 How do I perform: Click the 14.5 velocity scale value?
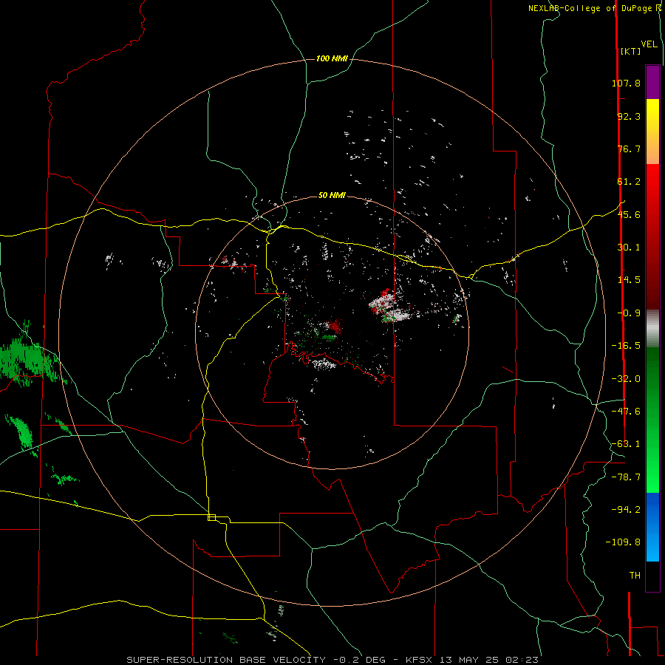coord(629,280)
